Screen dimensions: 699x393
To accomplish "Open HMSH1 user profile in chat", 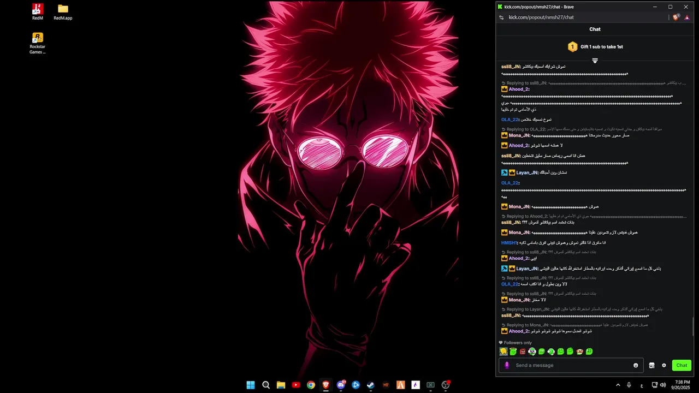I will tap(510, 243).
